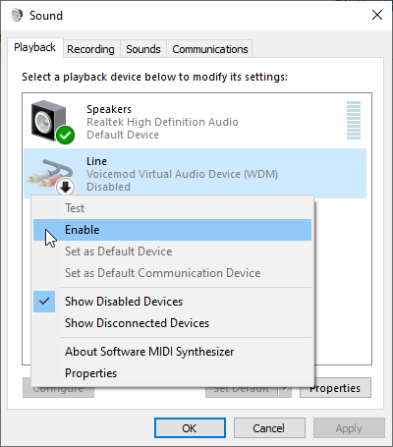Viewport: 393px width, 447px height.
Task: Click the Speakers volume level meter
Action: [x=354, y=120]
